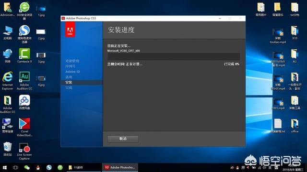Screen dimensions: 307x172
Task: Open the 卸载工具 desktop folder
Action: (295, 102)
